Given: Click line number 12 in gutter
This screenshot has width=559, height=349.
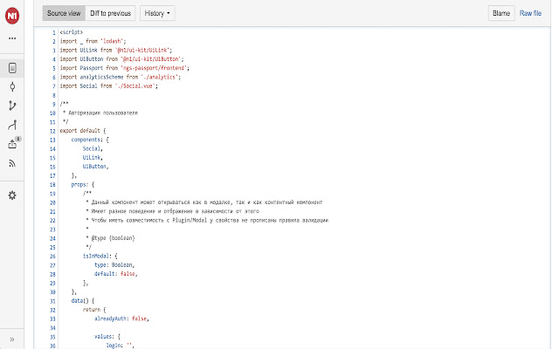Looking at the screenshot, I should coord(52,131).
